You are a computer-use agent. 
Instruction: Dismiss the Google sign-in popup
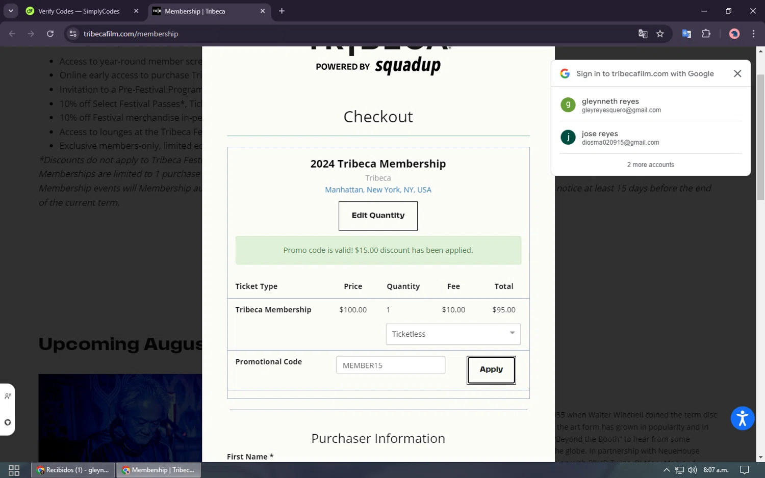click(737, 73)
